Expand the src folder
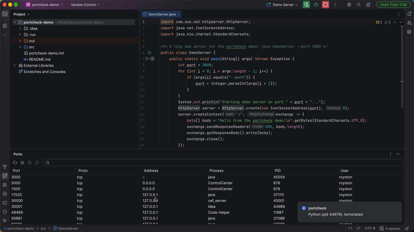 click(x=20, y=47)
